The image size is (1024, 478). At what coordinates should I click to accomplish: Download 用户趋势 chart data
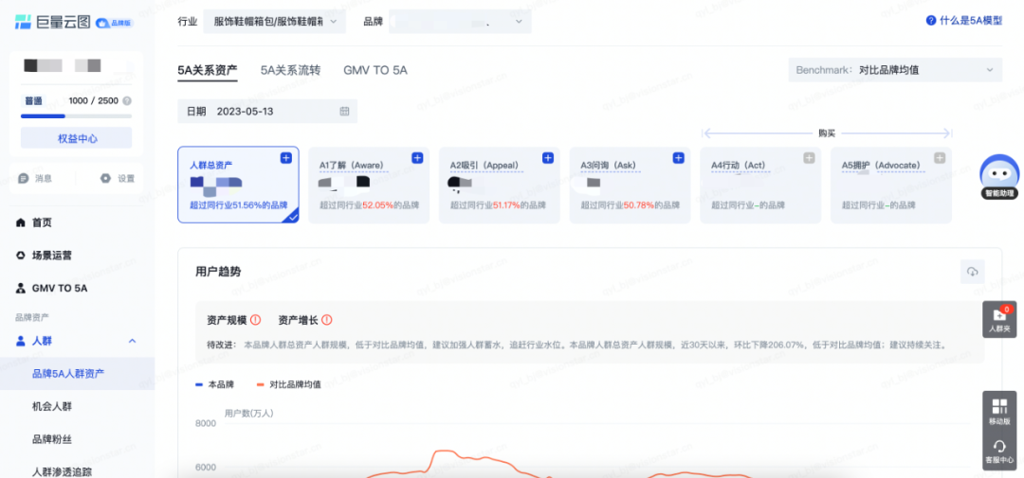point(973,272)
